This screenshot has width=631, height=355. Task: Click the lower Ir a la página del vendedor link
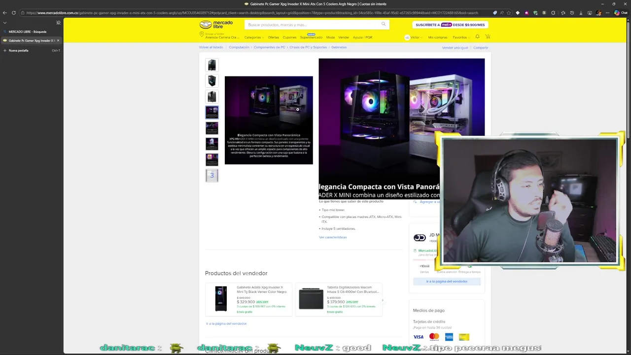coord(226,323)
